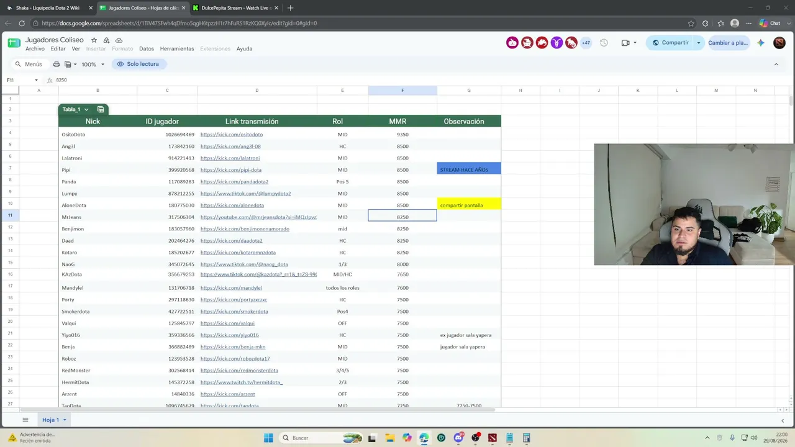Open the Google account avatar
Screen dimensions: 795x447
coord(779,43)
